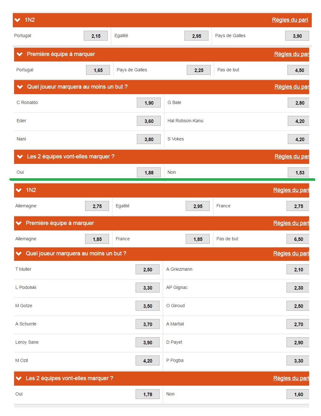Pick T Muller goalscorer odds 2,50
The width and height of the screenshot is (321, 416).
(147, 269)
